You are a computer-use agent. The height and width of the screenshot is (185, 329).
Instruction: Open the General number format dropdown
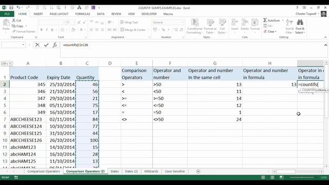pyautogui.click(x=182, y=22)
